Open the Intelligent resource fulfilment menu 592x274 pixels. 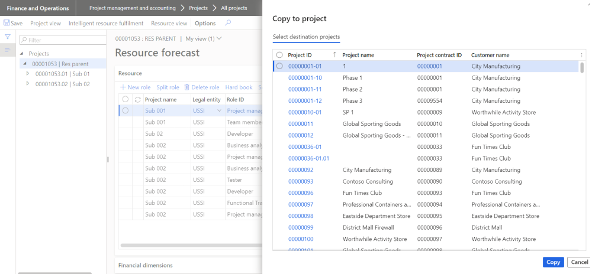tap(106, 23)
